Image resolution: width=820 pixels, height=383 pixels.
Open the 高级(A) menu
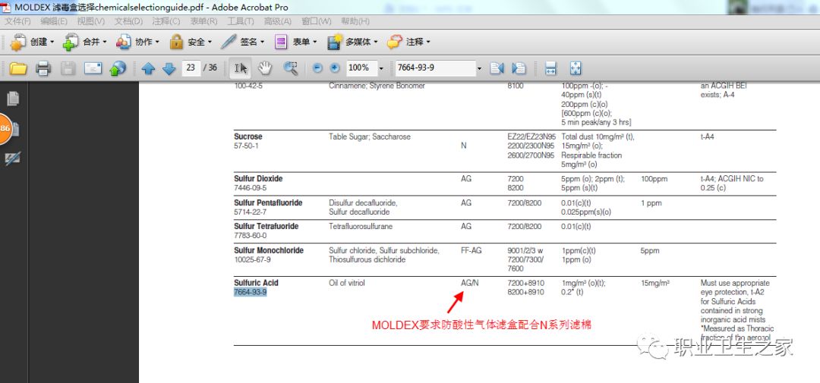pyautogui.click(x=278, y=21)
